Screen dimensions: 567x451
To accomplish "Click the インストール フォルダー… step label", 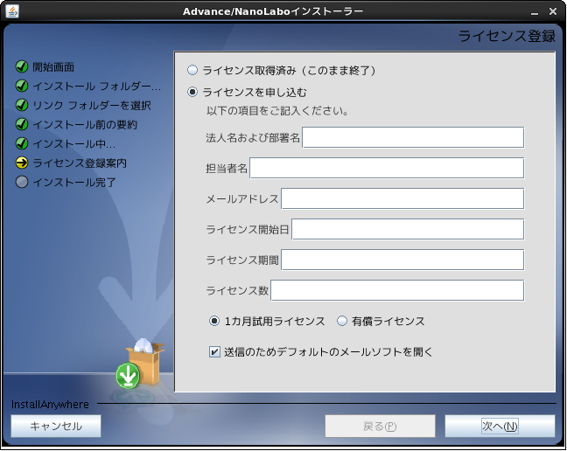I will point(96,87).
